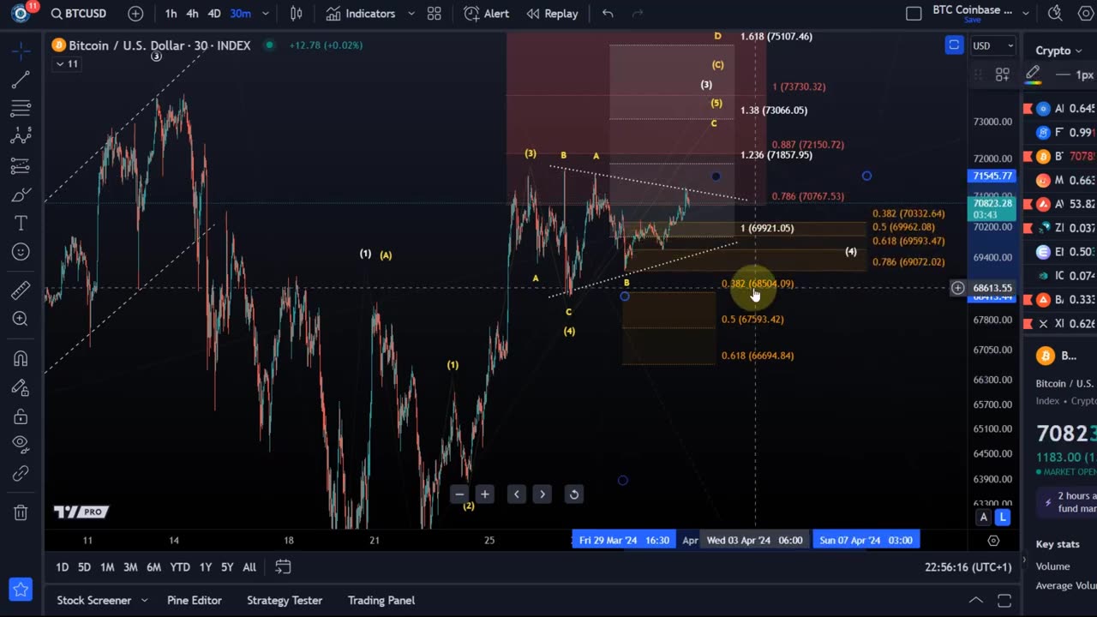Image resolution: width=1097 pixels, height=617 pixels.
Task: Click the BTCUSD symbol search field
Action: coord(80,14)
